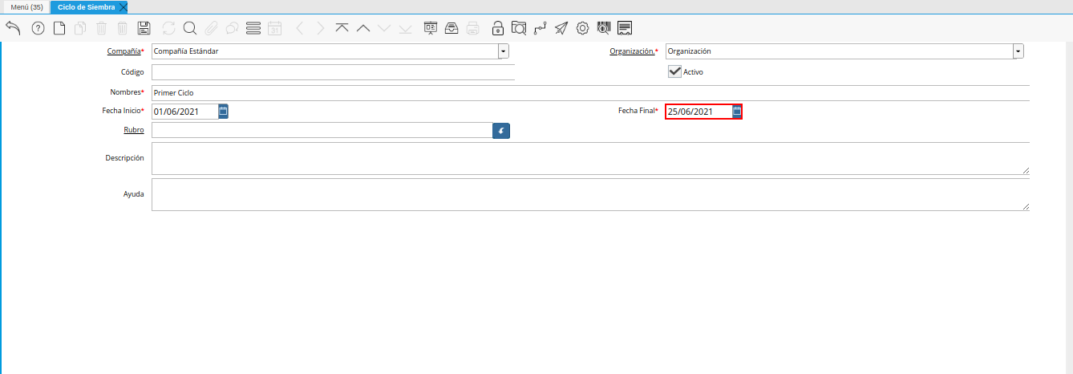Move to next record down arrow
1073x374 pixels.
[x=384, y=28]
